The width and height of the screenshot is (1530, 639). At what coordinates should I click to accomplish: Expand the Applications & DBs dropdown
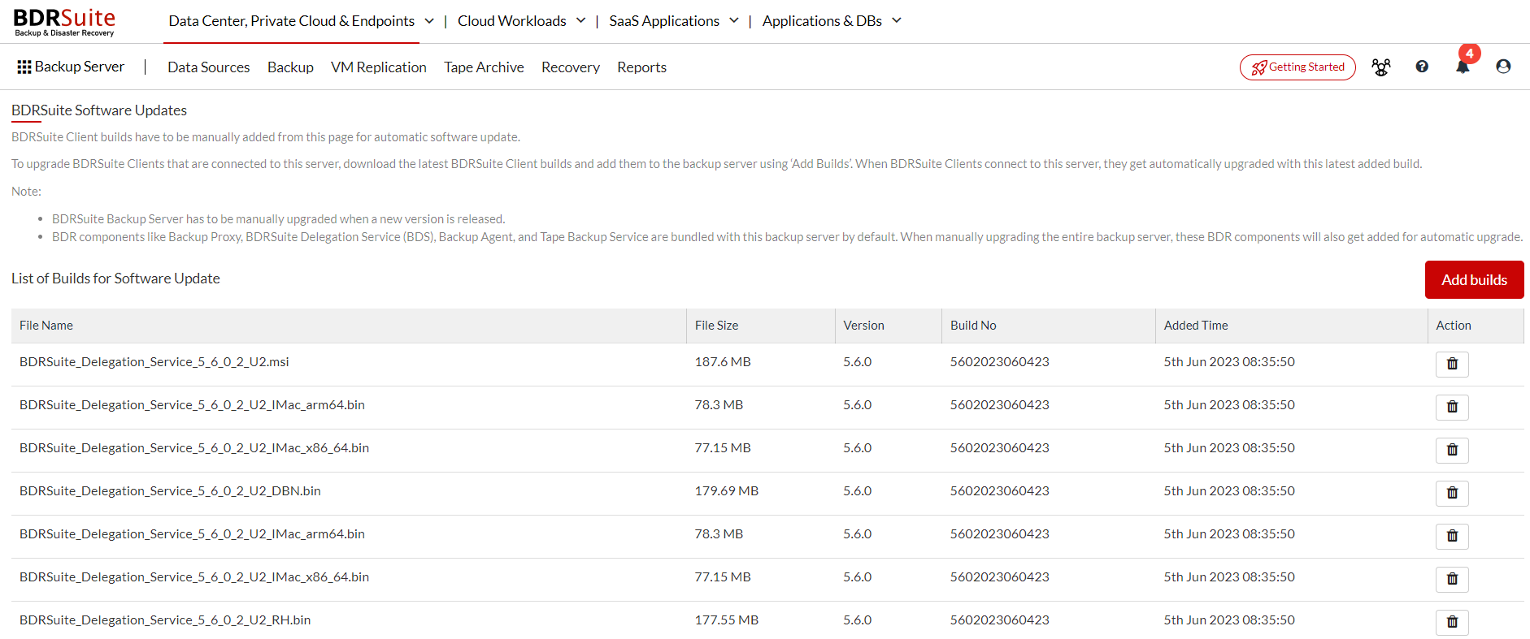click(x=896, y=20)
